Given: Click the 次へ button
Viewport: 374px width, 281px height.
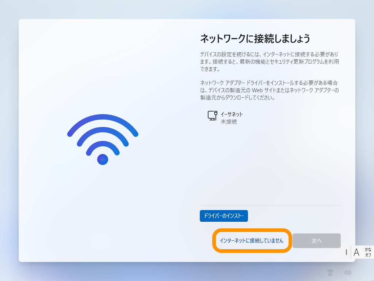Looking at the screenshot, I should pyautogui.click(x=317, y=241).
